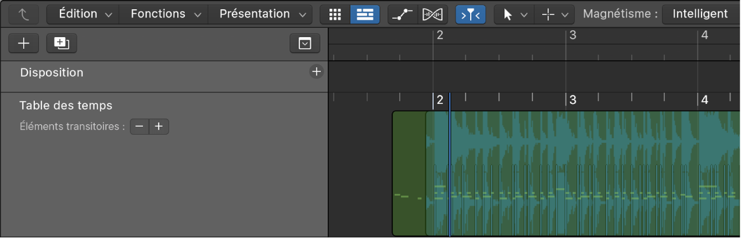Screen dimensions: 741x238
Task: Click the duplicate track icon
Action: click(62, 44)
